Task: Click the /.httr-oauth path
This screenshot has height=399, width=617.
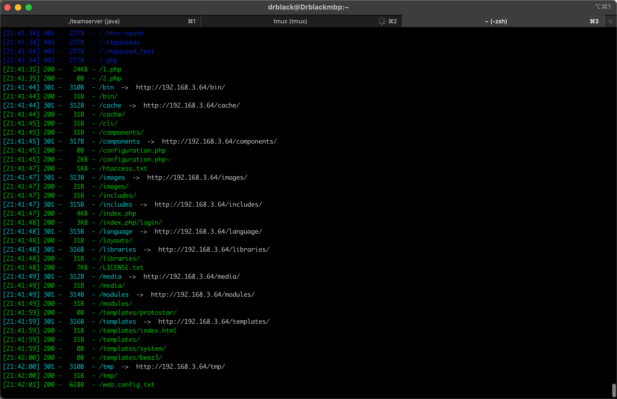Action: coord(121,33)
